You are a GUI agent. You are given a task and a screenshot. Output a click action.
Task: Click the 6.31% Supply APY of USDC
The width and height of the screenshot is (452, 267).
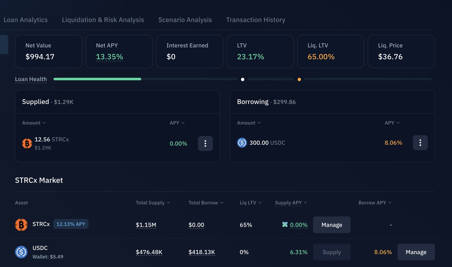point(299,252)
